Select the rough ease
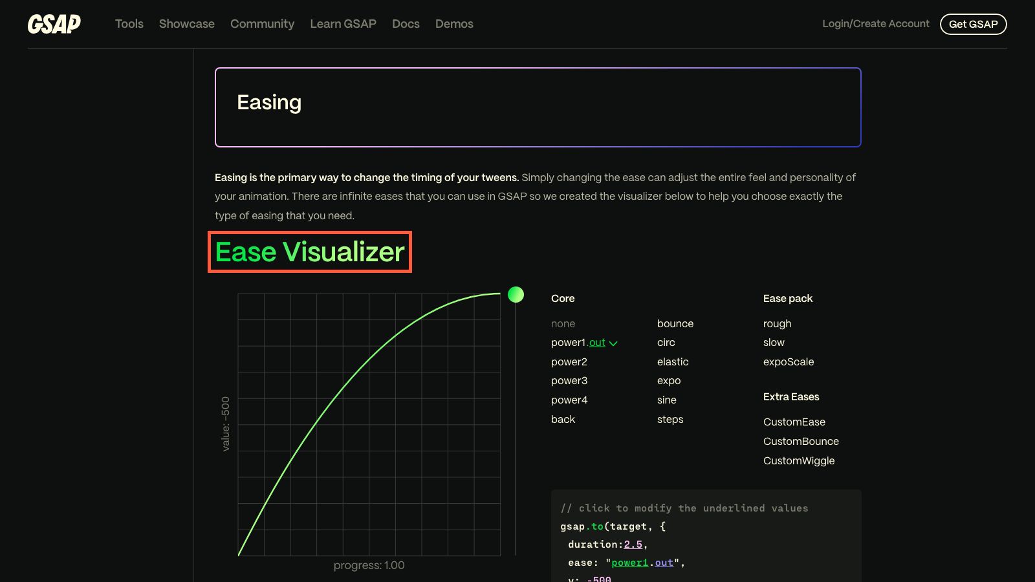Image resolution: width=1035 pixels, height=582 pixels. (x=777, y=323)
